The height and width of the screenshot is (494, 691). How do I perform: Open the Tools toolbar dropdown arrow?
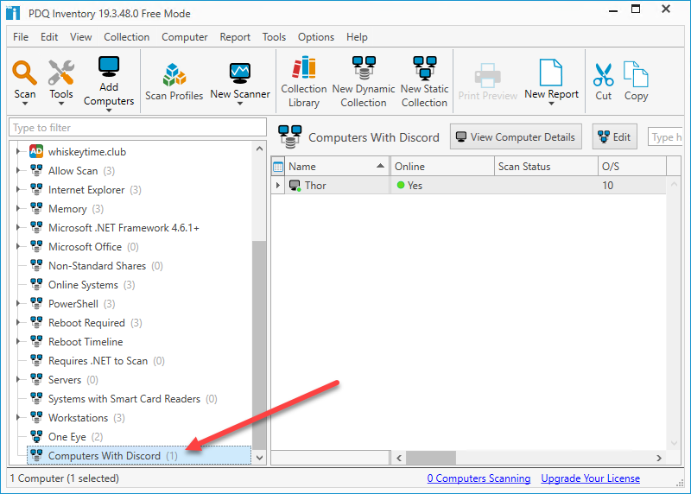pyautogui.click(x=61, y=104)
